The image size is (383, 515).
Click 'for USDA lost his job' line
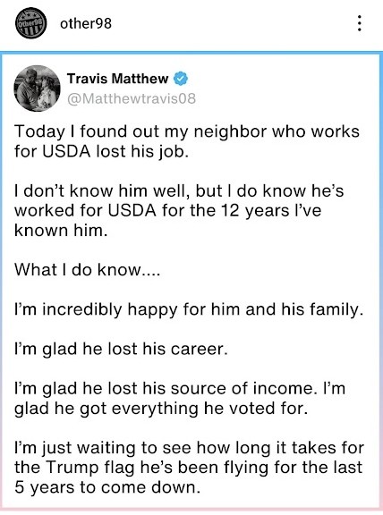pyautogui.click(x=102, y=151)
